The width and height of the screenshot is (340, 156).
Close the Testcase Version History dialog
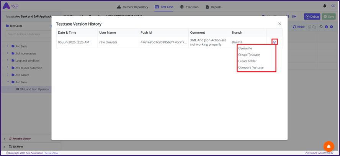[x=280, y=24]
